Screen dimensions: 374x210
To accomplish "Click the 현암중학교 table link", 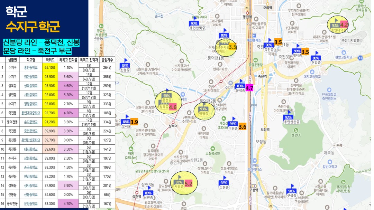I will [x=31, y=176].
